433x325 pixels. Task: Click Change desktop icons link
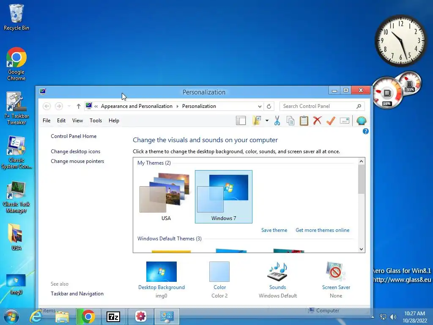coord(75,151)
